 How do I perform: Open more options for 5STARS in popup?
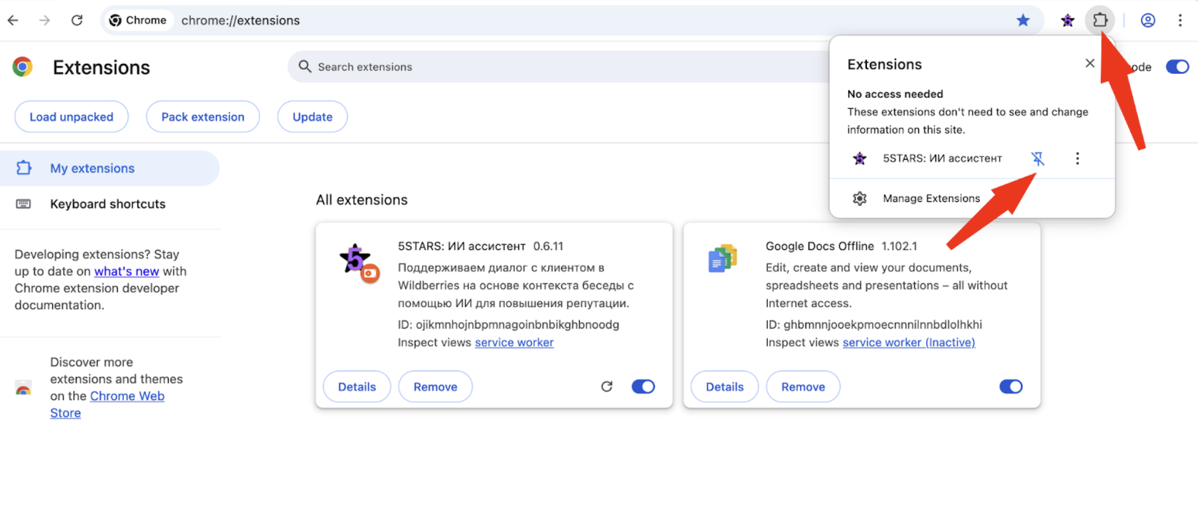1077,159
